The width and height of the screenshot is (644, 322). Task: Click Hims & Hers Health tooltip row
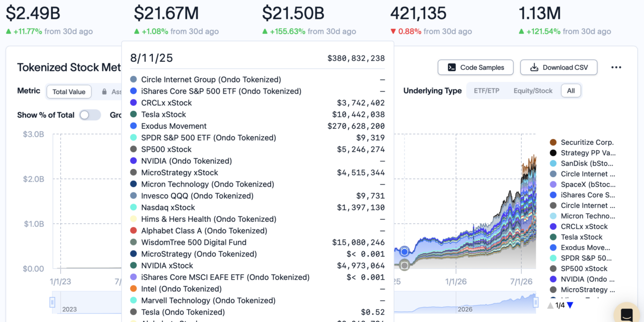[x=258, y=219]
